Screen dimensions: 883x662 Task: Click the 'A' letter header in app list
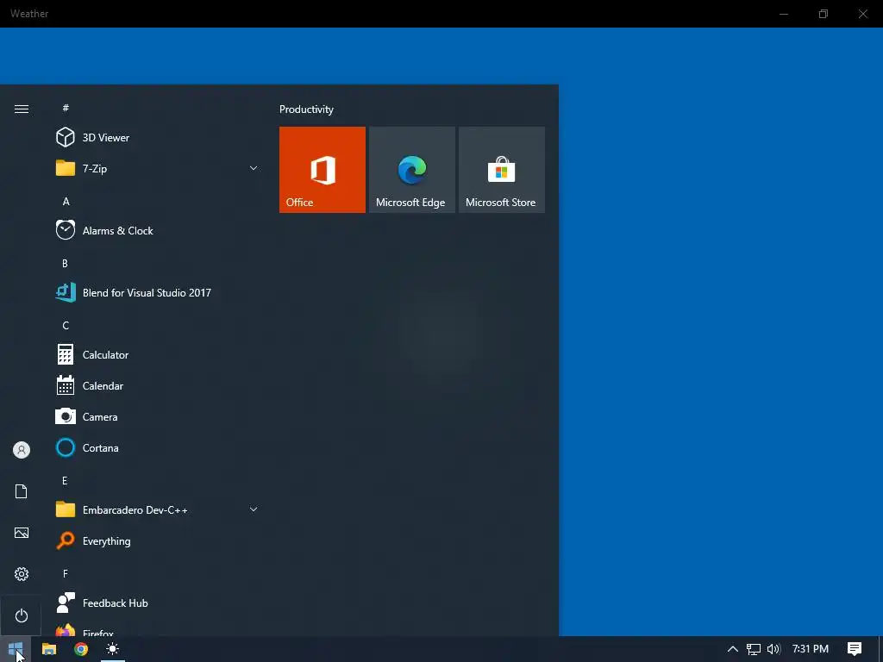click(66, 202)
